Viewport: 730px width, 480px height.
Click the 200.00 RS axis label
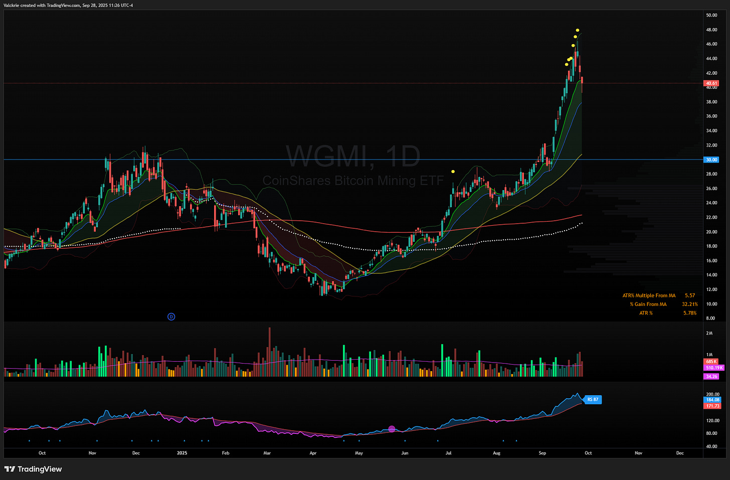pos(712,394)
